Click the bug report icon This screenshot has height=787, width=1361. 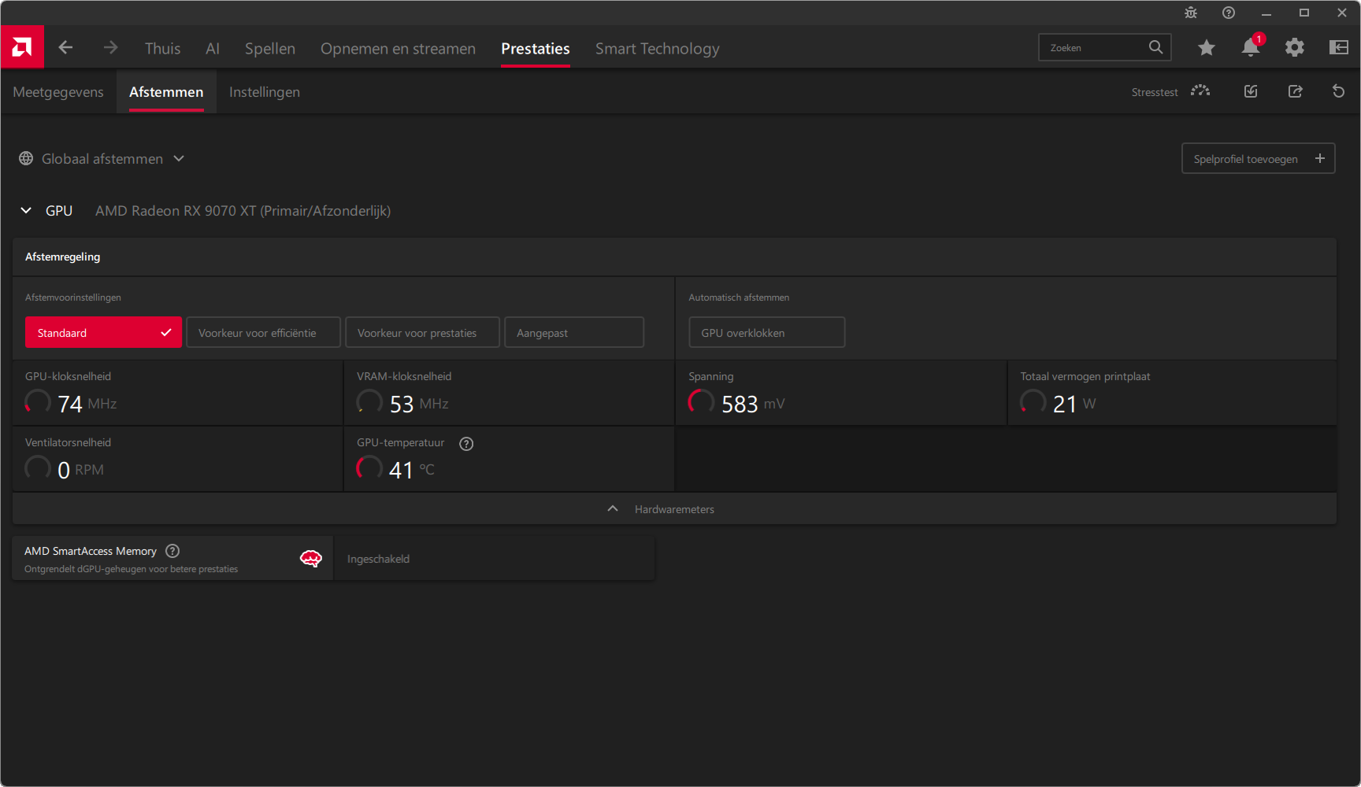coord(1190,13)
